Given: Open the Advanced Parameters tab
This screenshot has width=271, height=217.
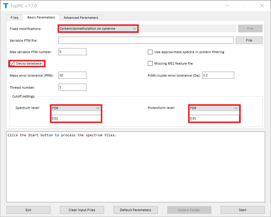Looking at the screenshot, I should click(81, 18).
